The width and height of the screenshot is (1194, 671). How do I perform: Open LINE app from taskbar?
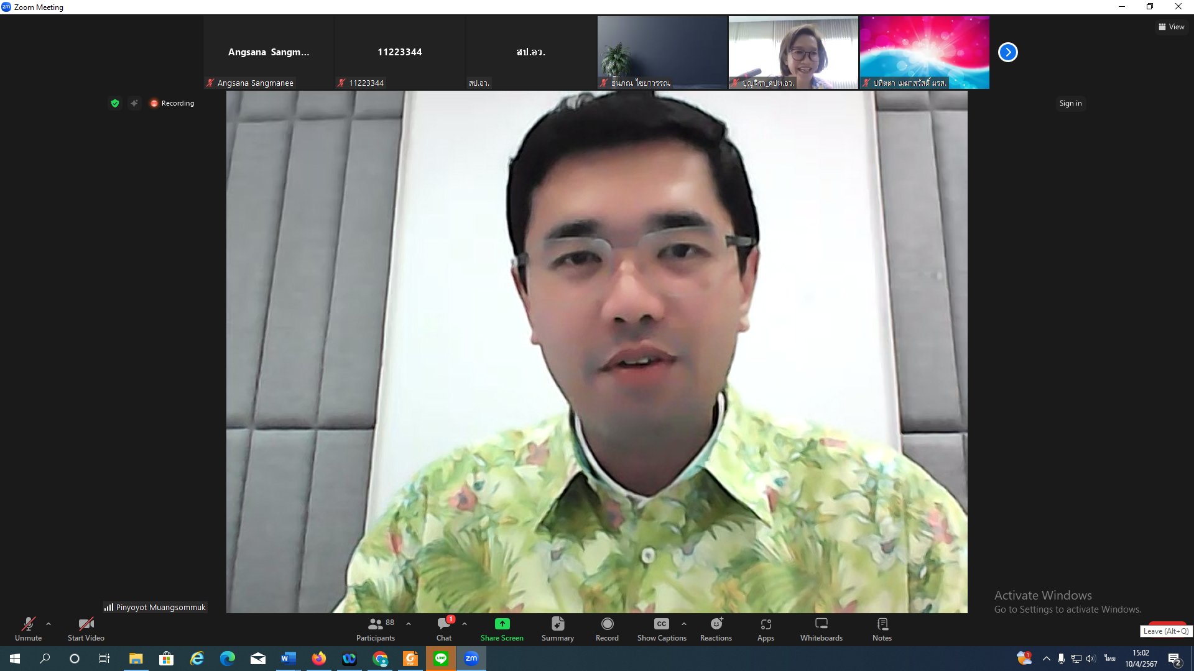[441, 659]
